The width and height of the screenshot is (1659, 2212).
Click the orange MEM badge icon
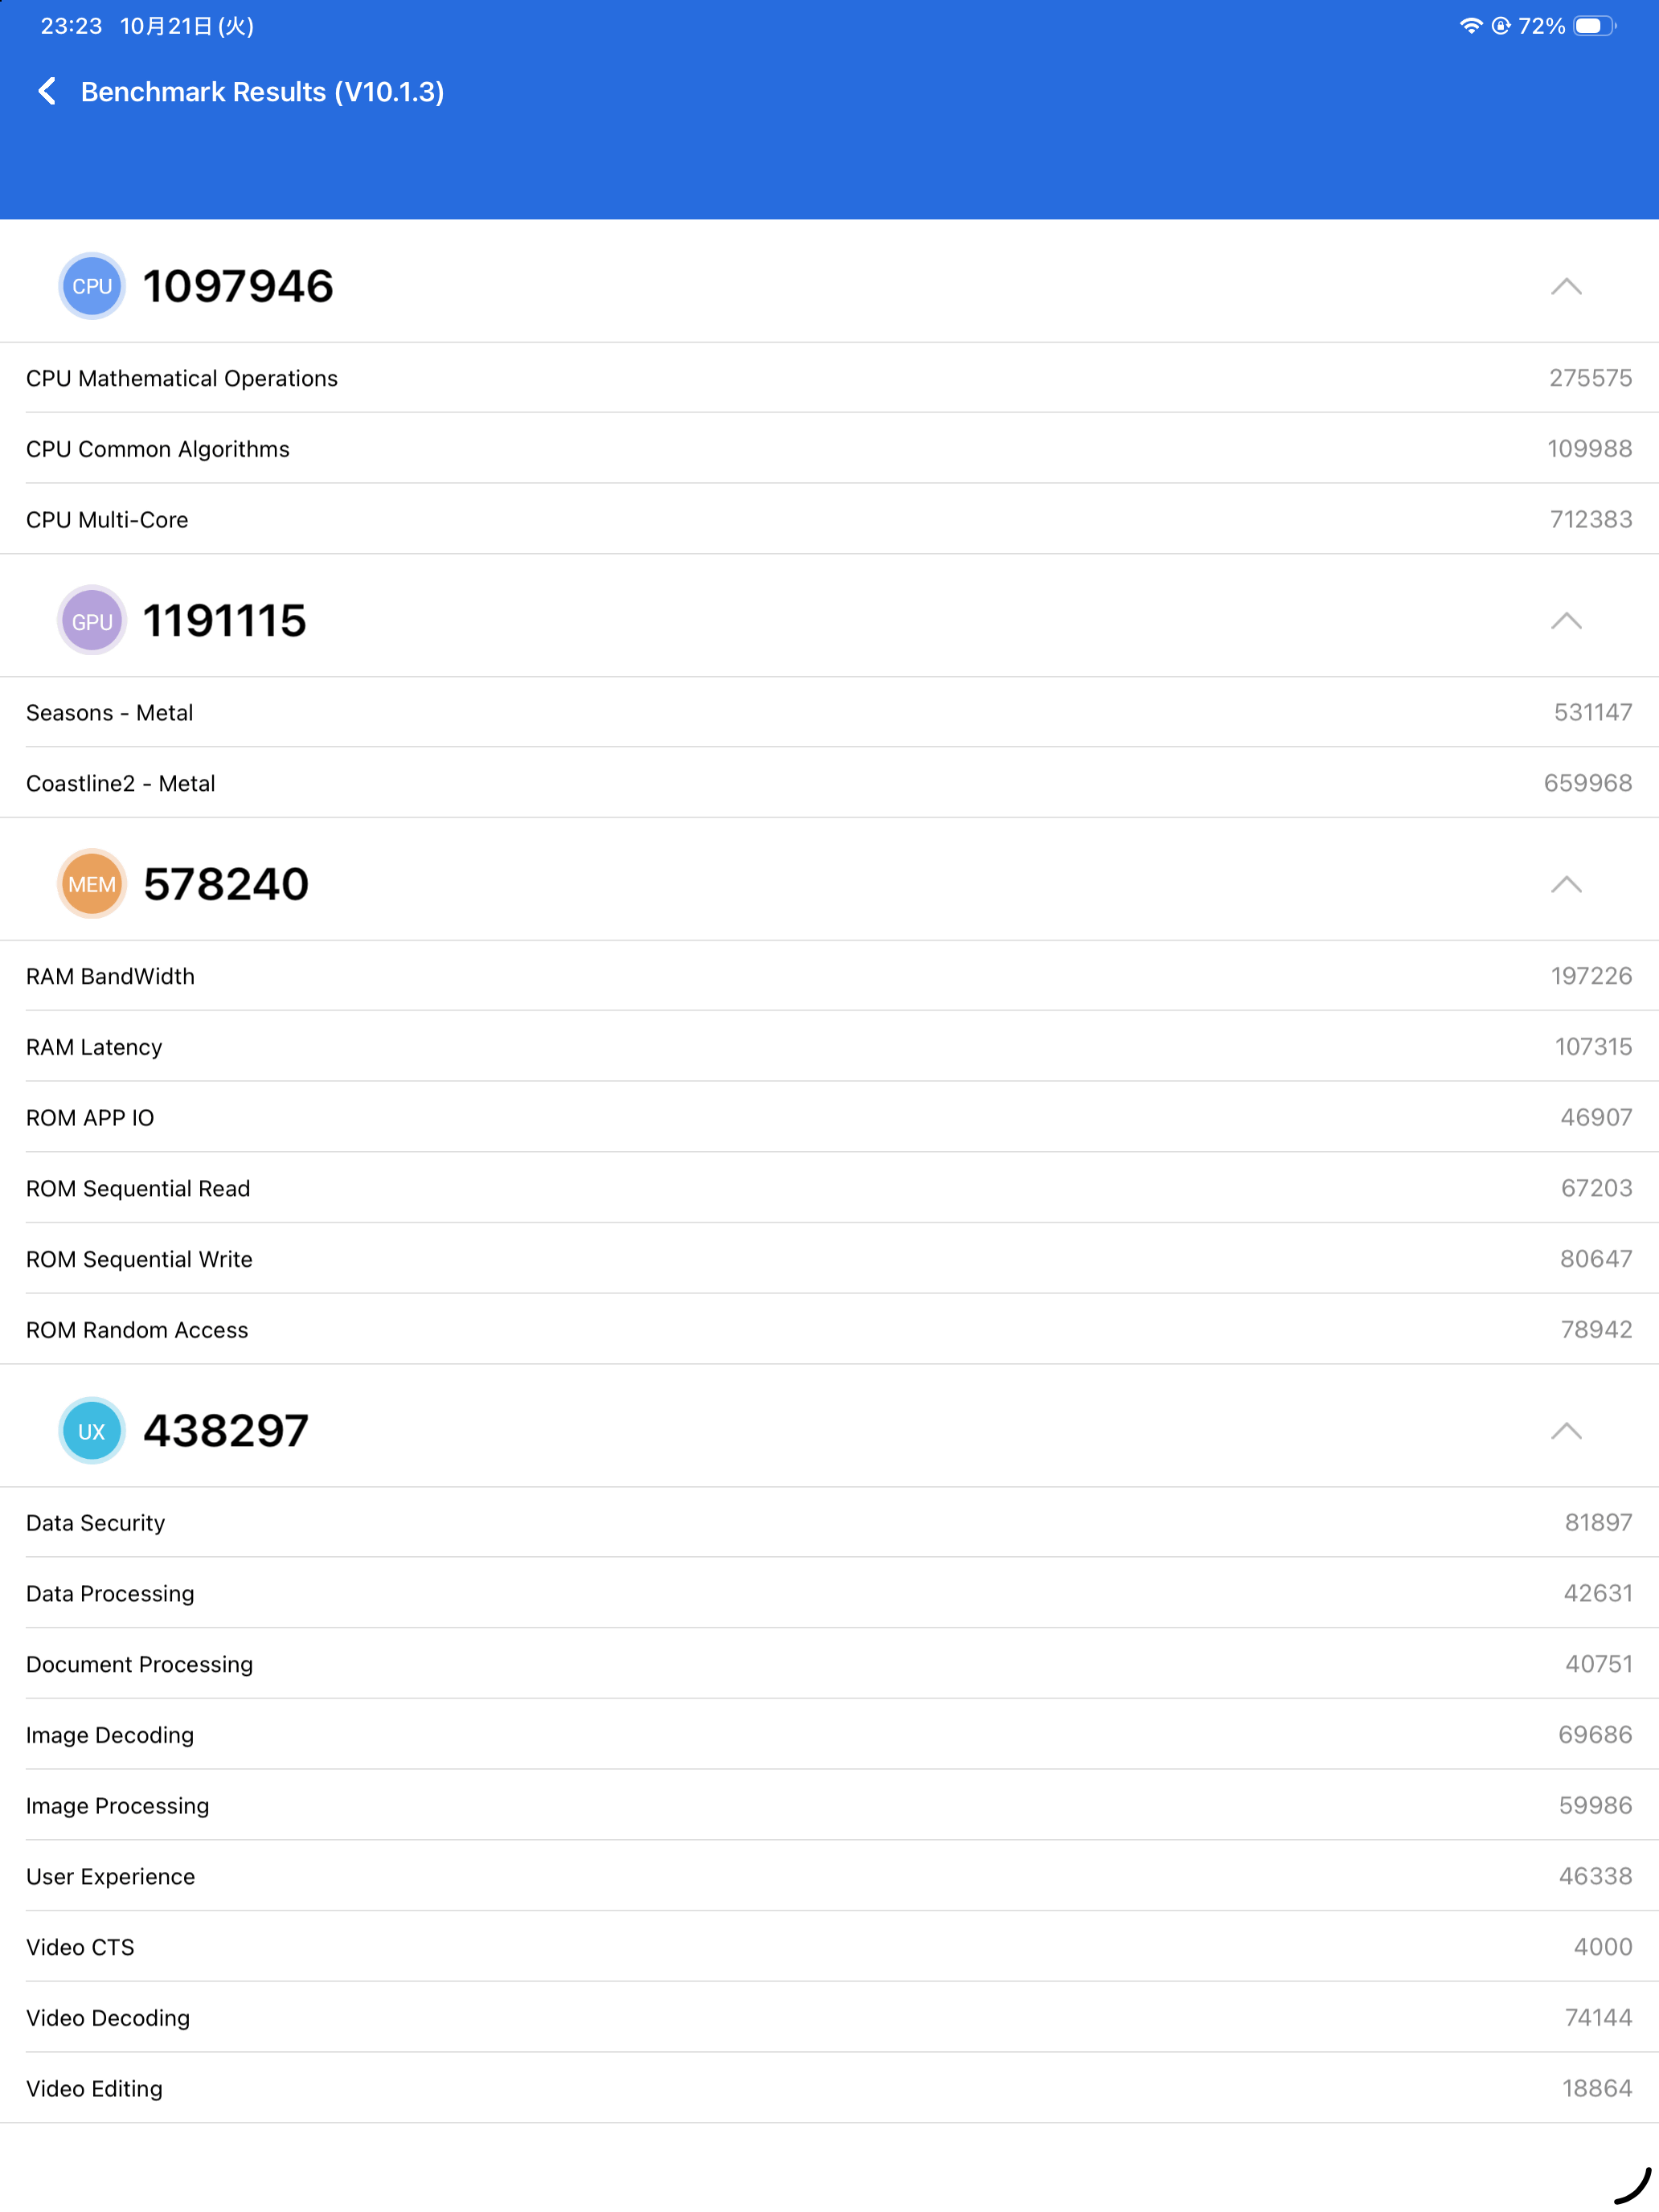(92, 884)
